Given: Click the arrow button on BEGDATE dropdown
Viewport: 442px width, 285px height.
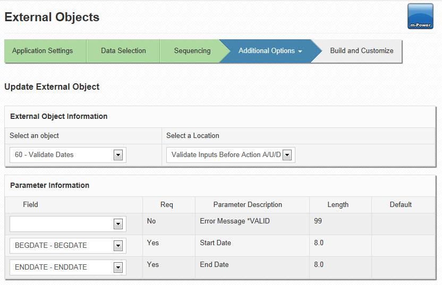Looking at the screenshot, I should [118, 246].
